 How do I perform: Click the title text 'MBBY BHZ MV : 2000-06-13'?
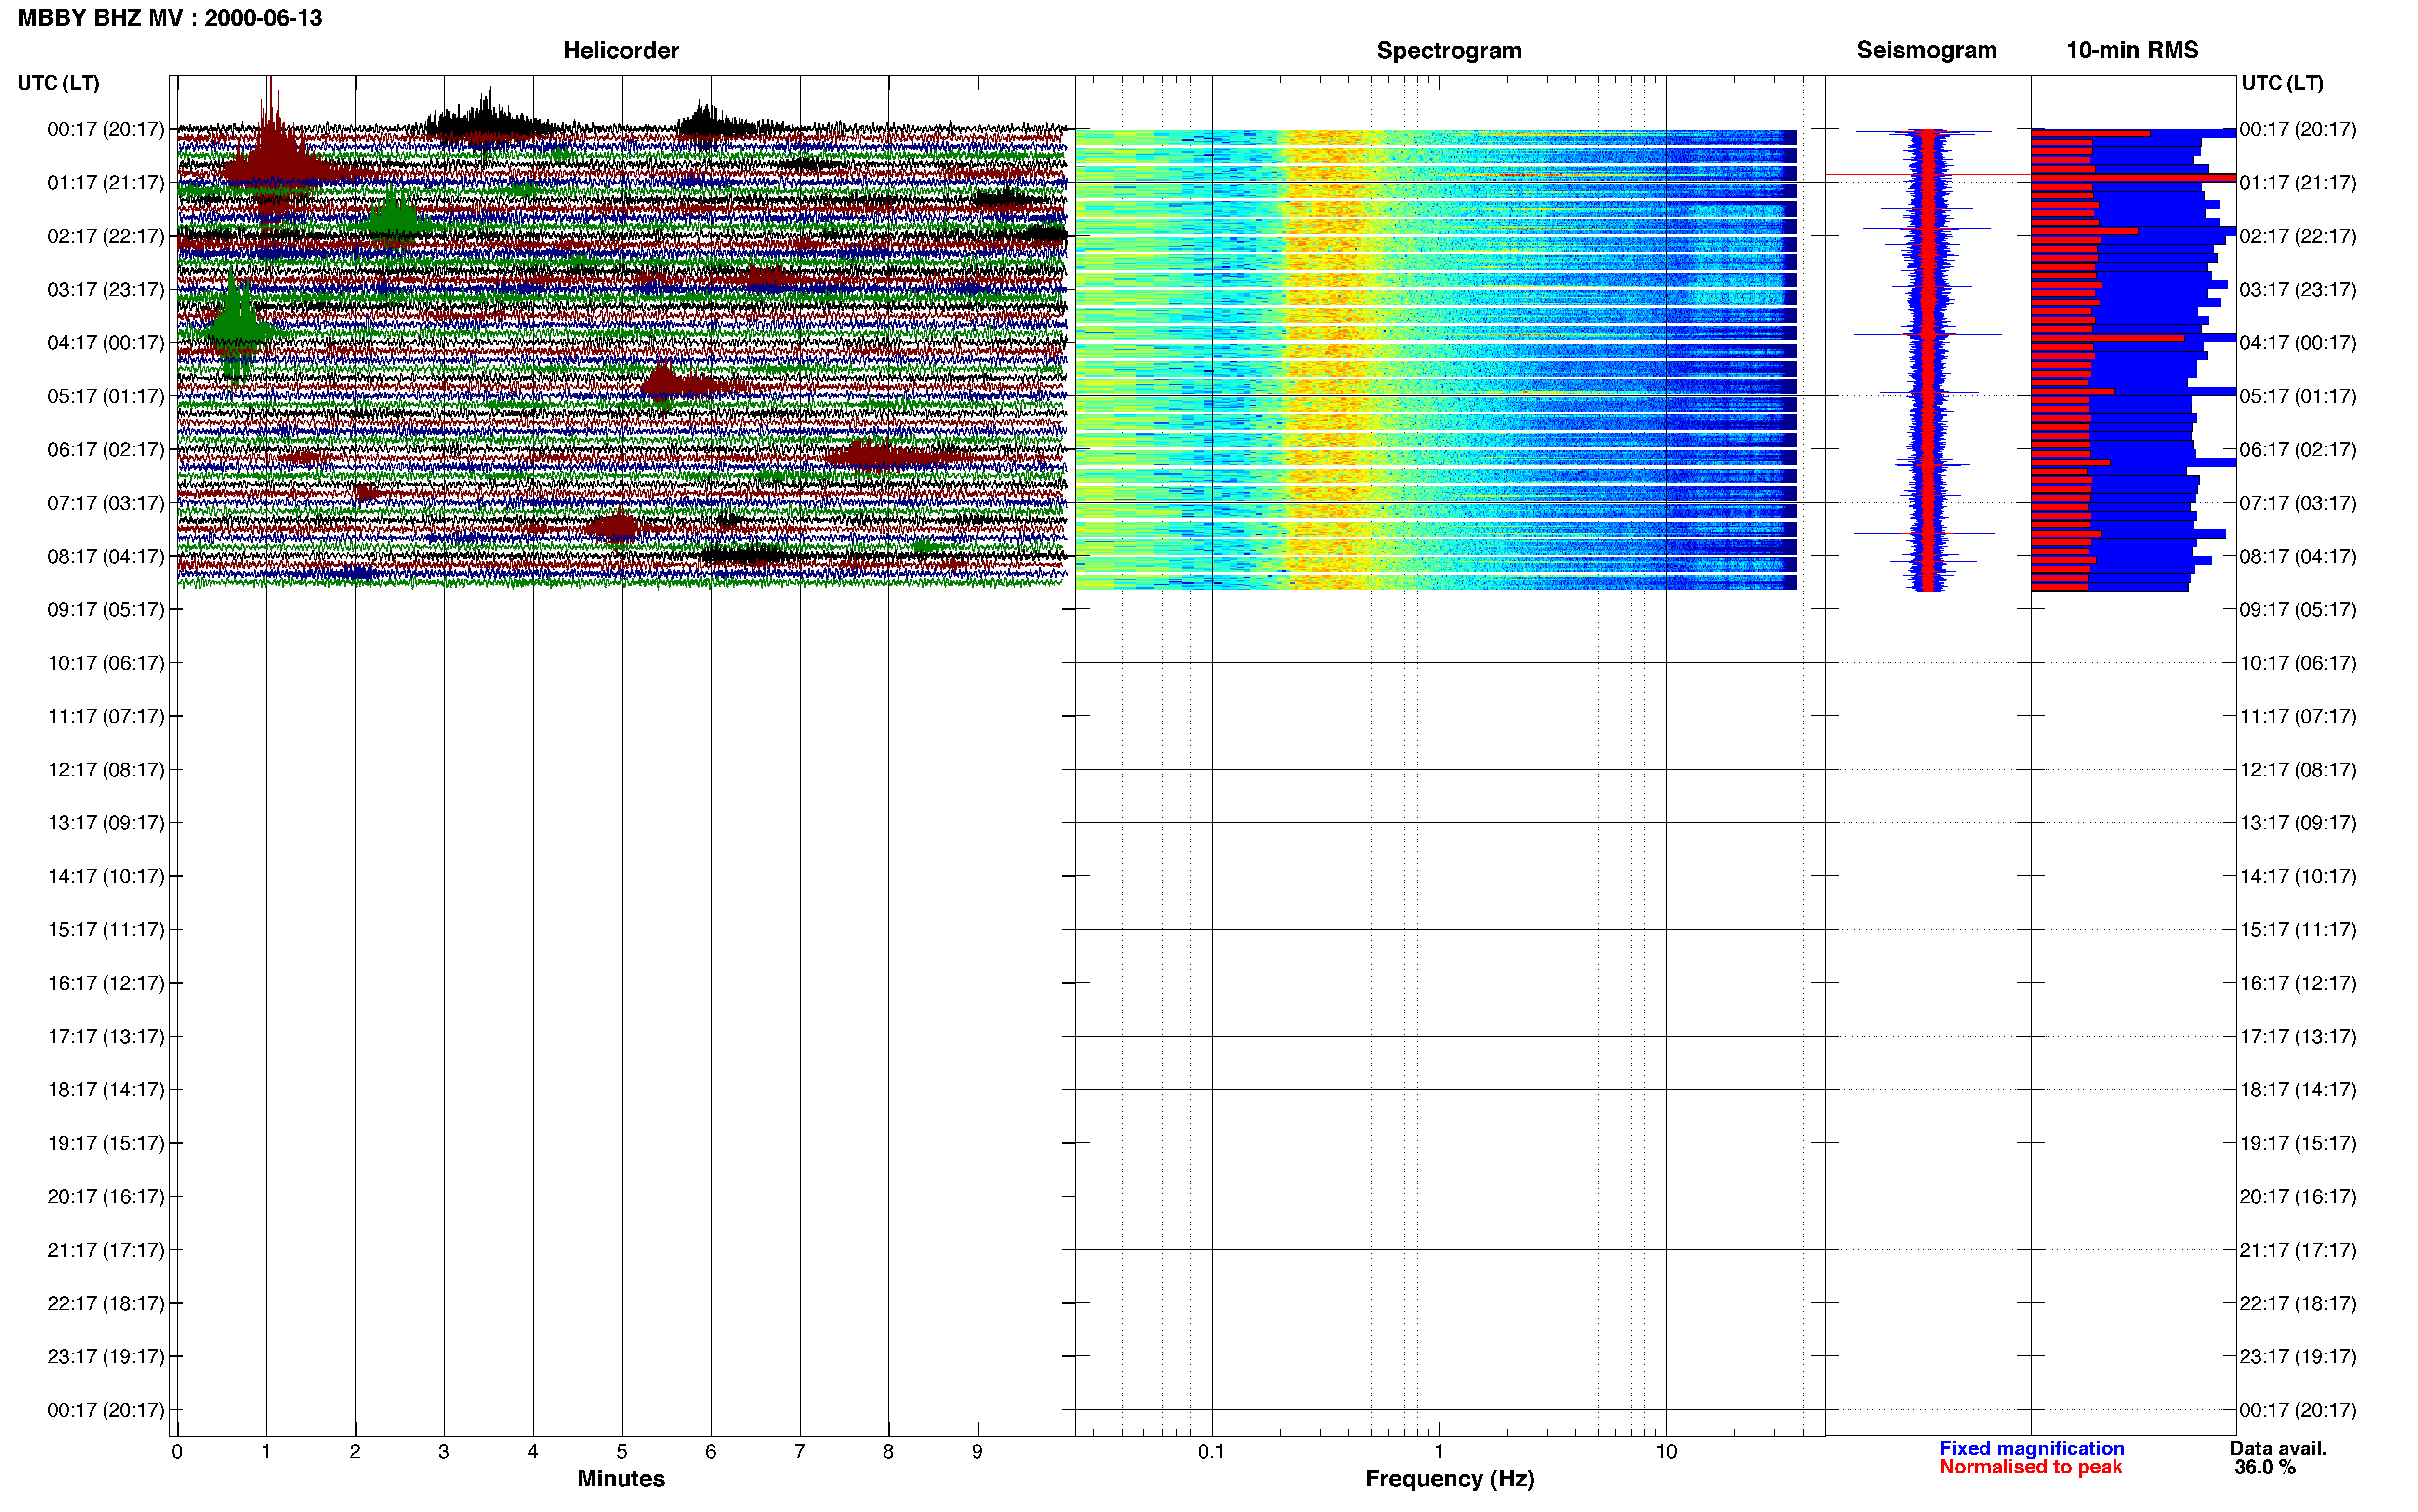(x=170, y=17)
